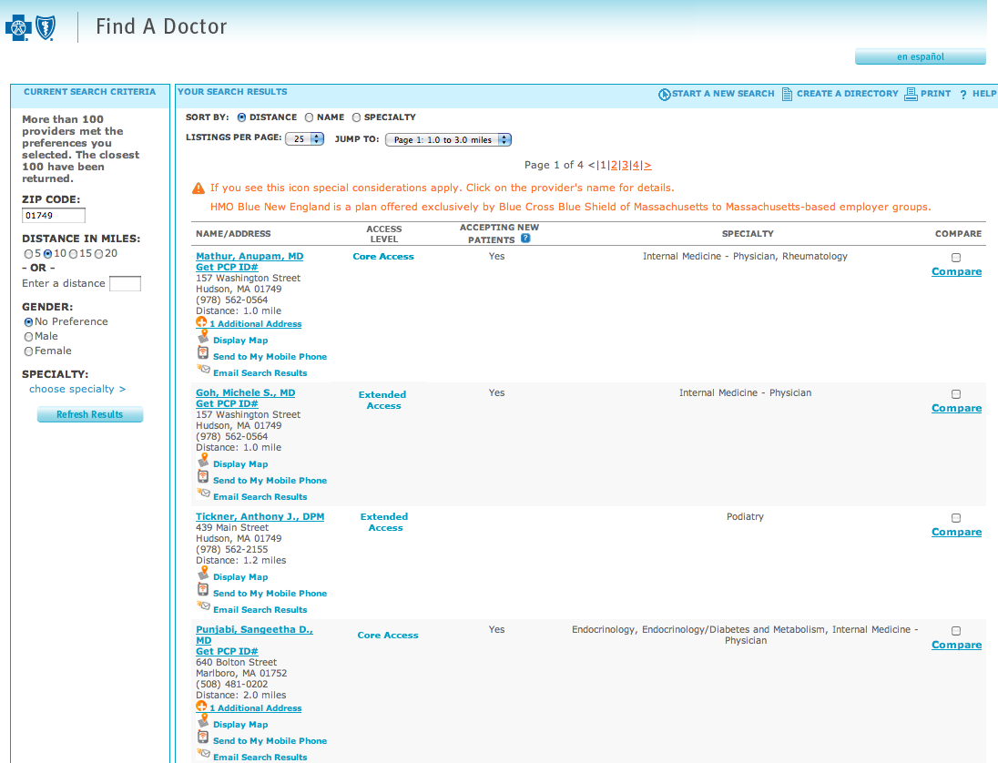Go to page 4 of results
This screenshot has width=998, height=763.
pyautogui.click(x=636, y=165)
